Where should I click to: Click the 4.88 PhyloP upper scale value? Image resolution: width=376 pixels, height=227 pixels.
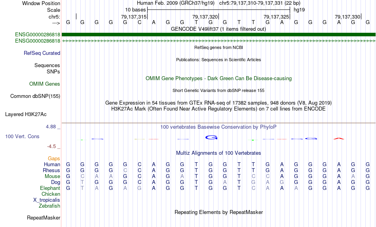click(x=51, y=127)
